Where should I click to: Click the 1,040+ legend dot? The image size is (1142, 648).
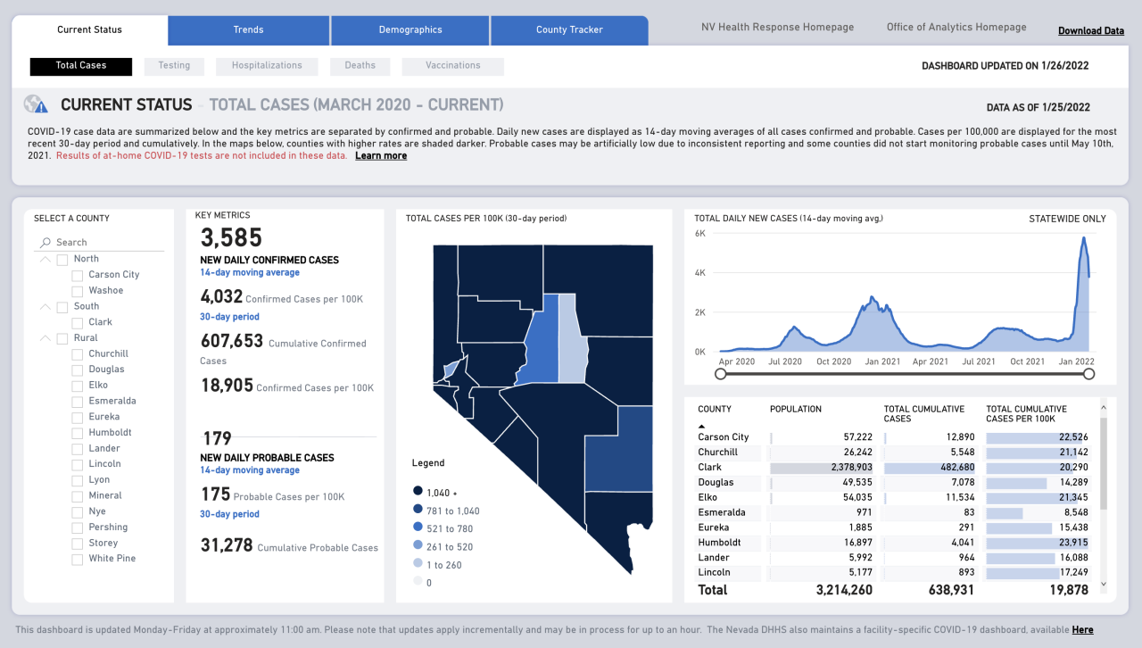click(x=418, y=492)
